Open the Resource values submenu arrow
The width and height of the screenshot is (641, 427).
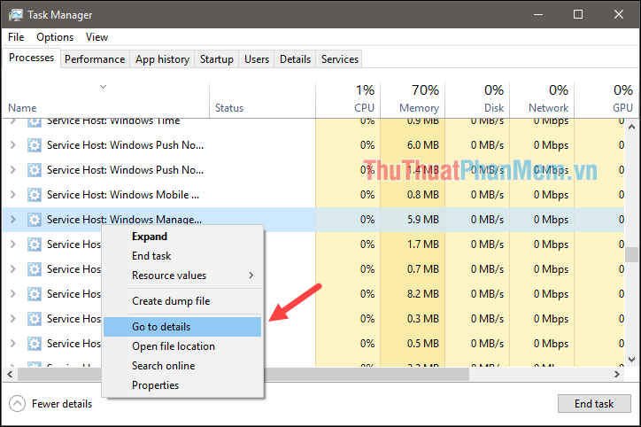251,276
